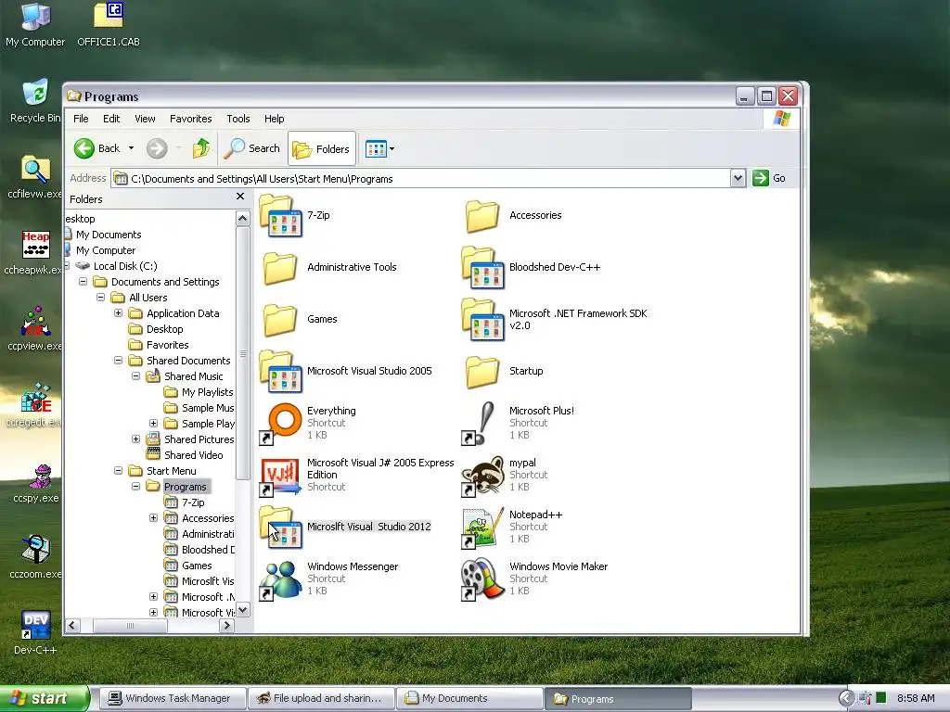This screenshot has width=950, height=712.
Task: Open the Tools menu
Action: pyautogui.click(x=238, y=119)
